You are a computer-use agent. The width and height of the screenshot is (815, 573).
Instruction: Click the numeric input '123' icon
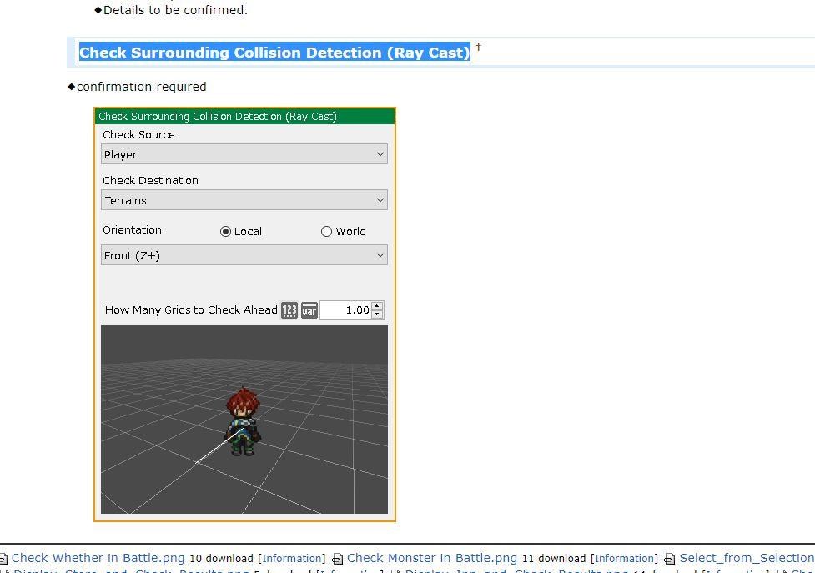click(289, 310)
